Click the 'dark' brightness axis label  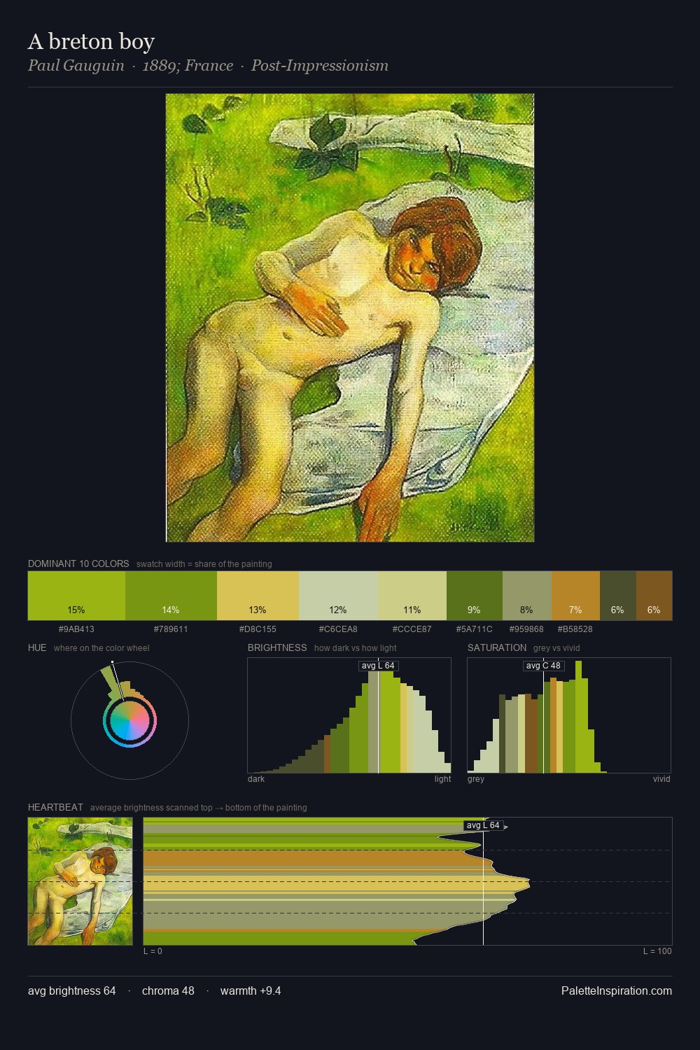click(256, 779)
